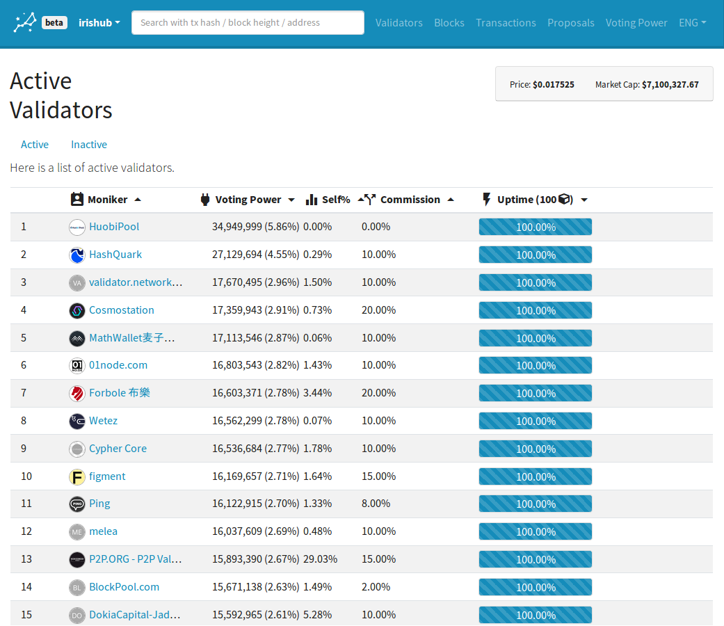Viewport: 724px width, 626px height.
Task: Sort by Voting Power column arrow
Action: [291, 200]
